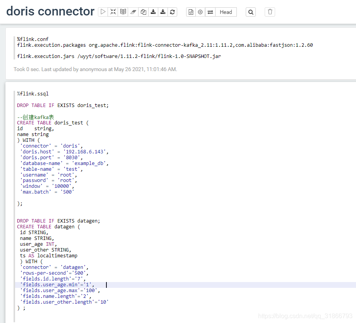Screen dimensions: 356x323
Task: Click the highlighted fields.user_age.min line
Action: point(57,284)
